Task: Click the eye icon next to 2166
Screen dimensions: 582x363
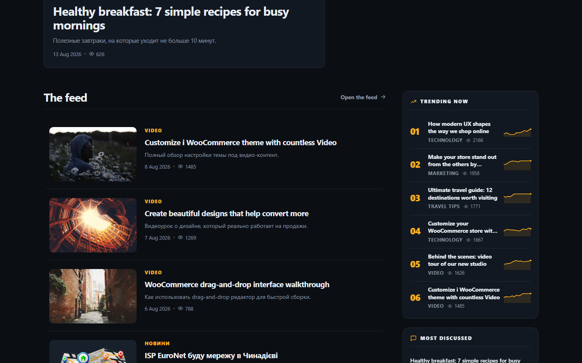Action: [468, 140]
